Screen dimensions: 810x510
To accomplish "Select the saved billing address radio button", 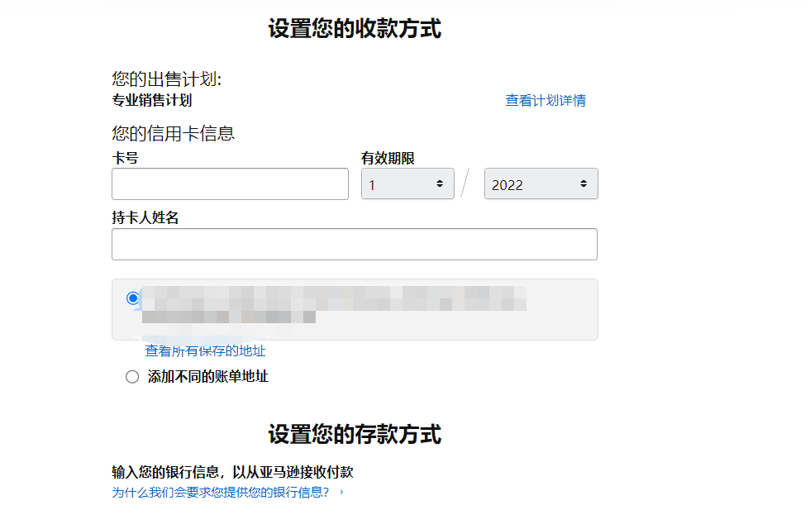I will click(130, 298).
